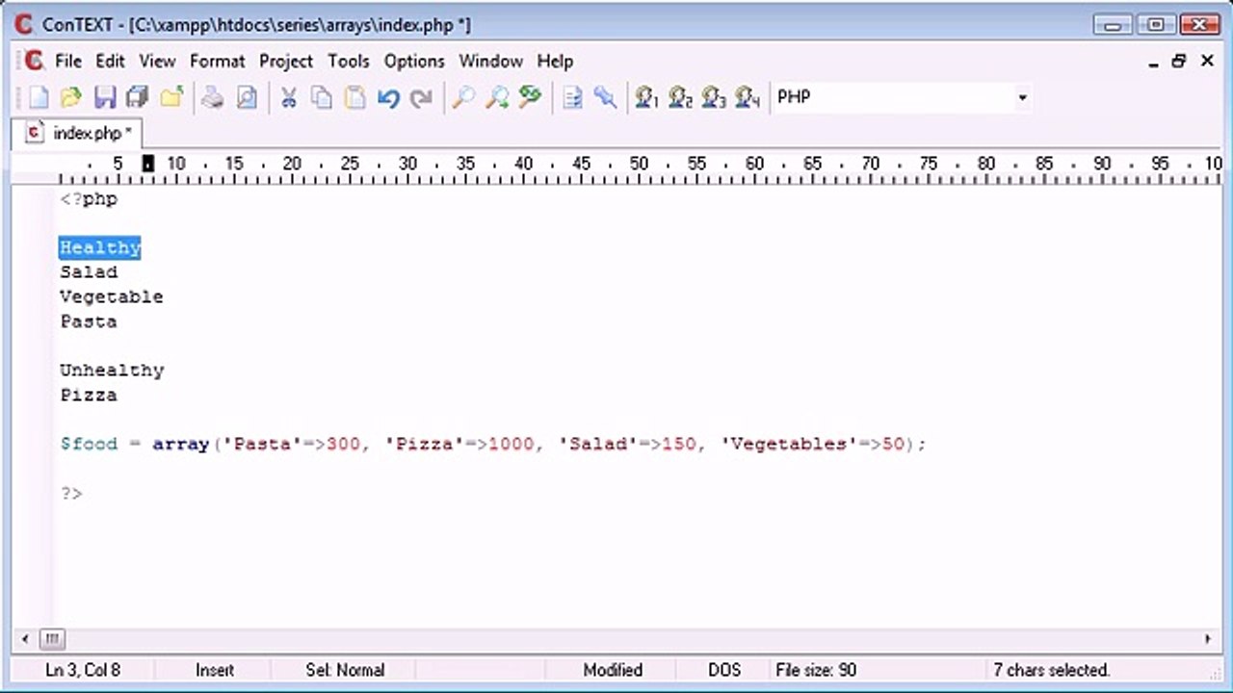Click 'Vegetables' key in the array

(x=789, y=444)
